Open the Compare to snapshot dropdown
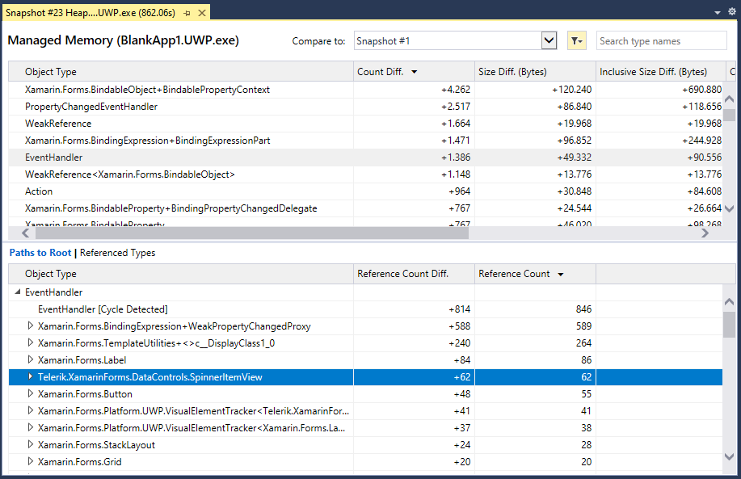 [549, 40]
